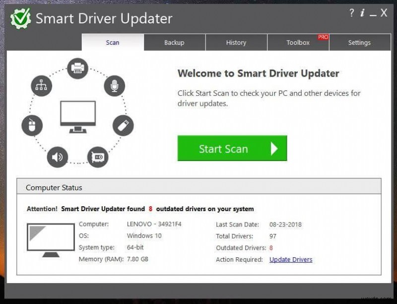Open the Settings tab

tap(359, 42)
